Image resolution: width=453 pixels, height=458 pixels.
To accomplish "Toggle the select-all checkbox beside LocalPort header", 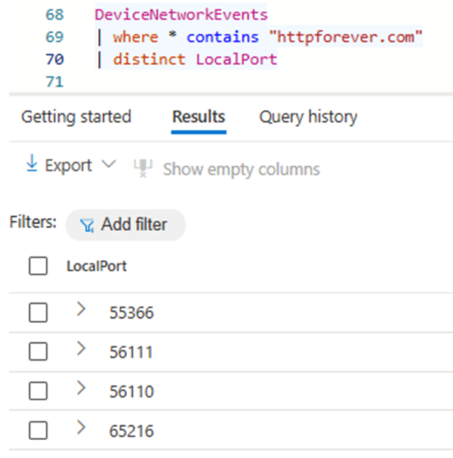I will 38,266.
